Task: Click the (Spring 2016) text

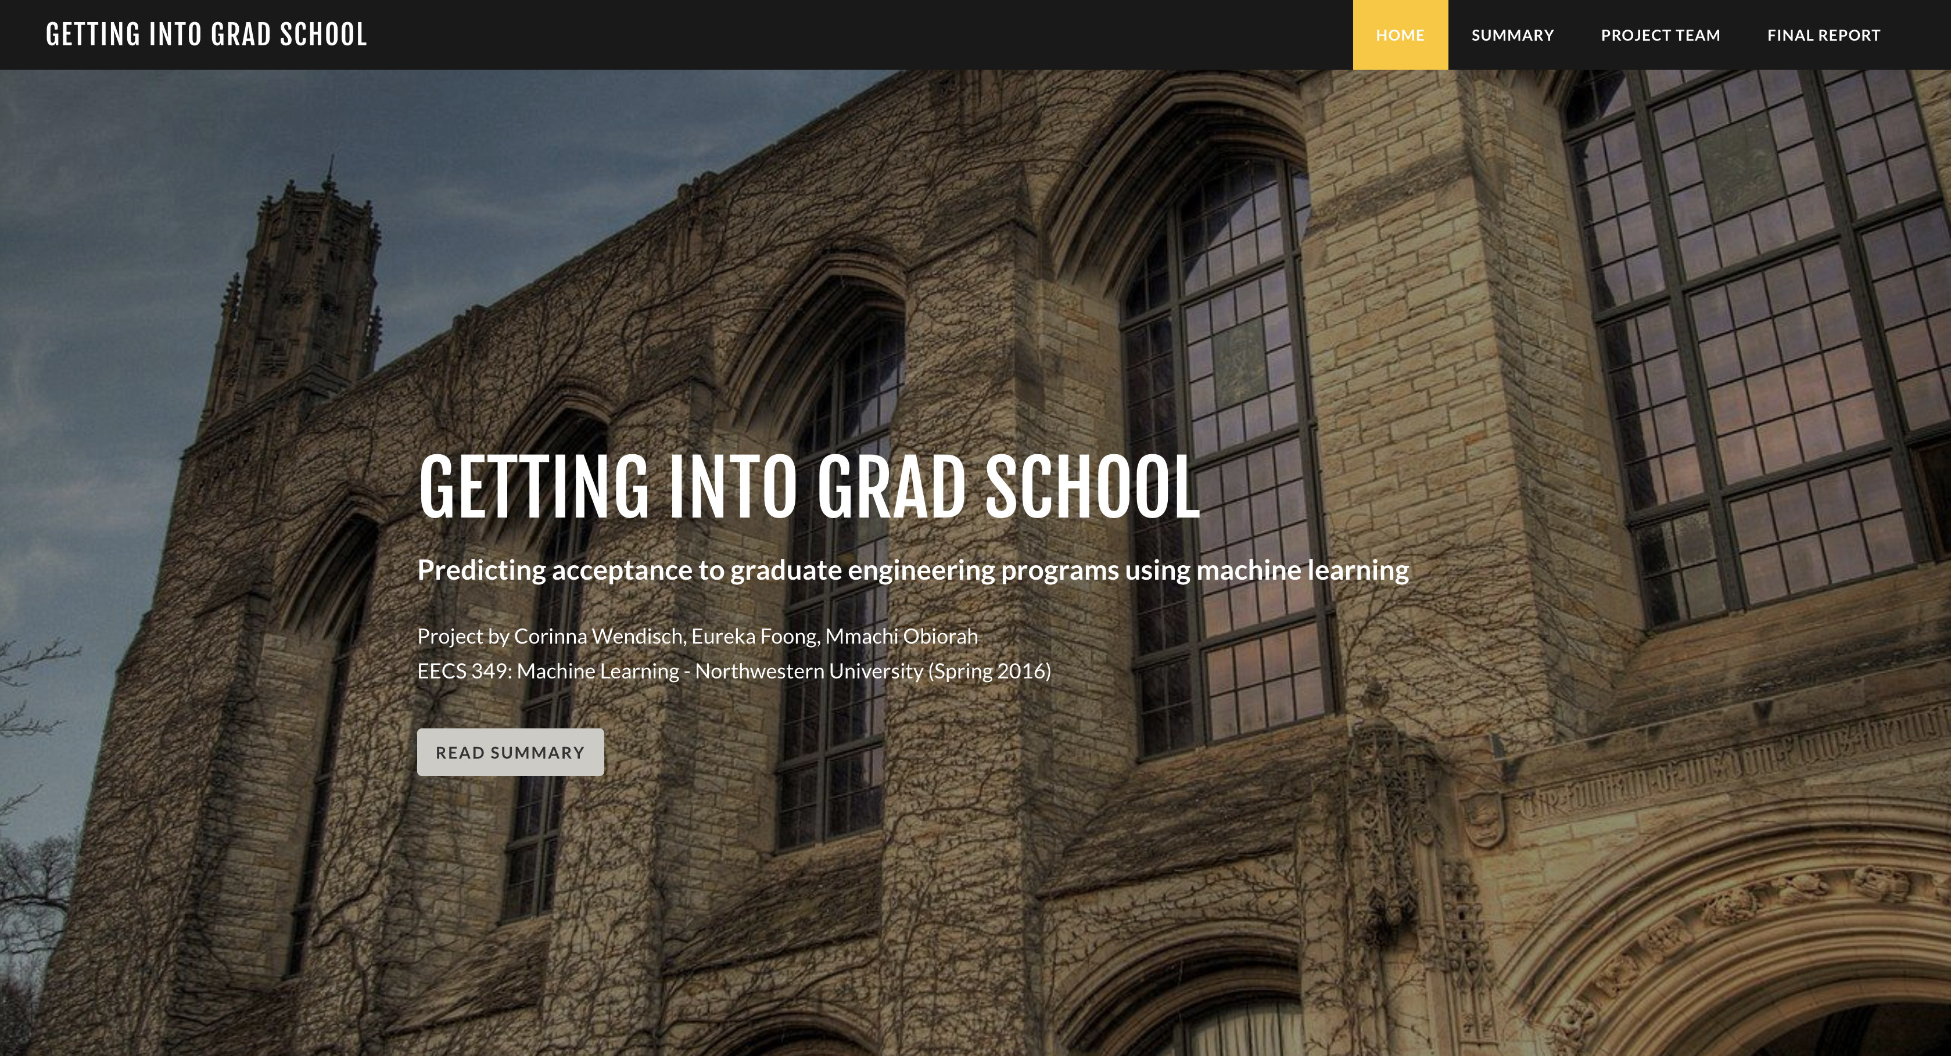Action: pos(989,671)
